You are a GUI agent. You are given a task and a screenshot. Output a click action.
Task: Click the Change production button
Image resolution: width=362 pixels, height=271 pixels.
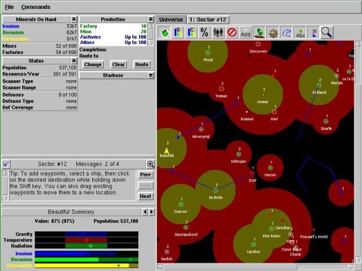93,64
